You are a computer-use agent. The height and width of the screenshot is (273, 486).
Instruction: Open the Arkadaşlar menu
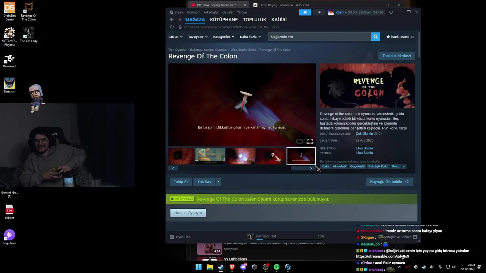(x=211, y=12)
